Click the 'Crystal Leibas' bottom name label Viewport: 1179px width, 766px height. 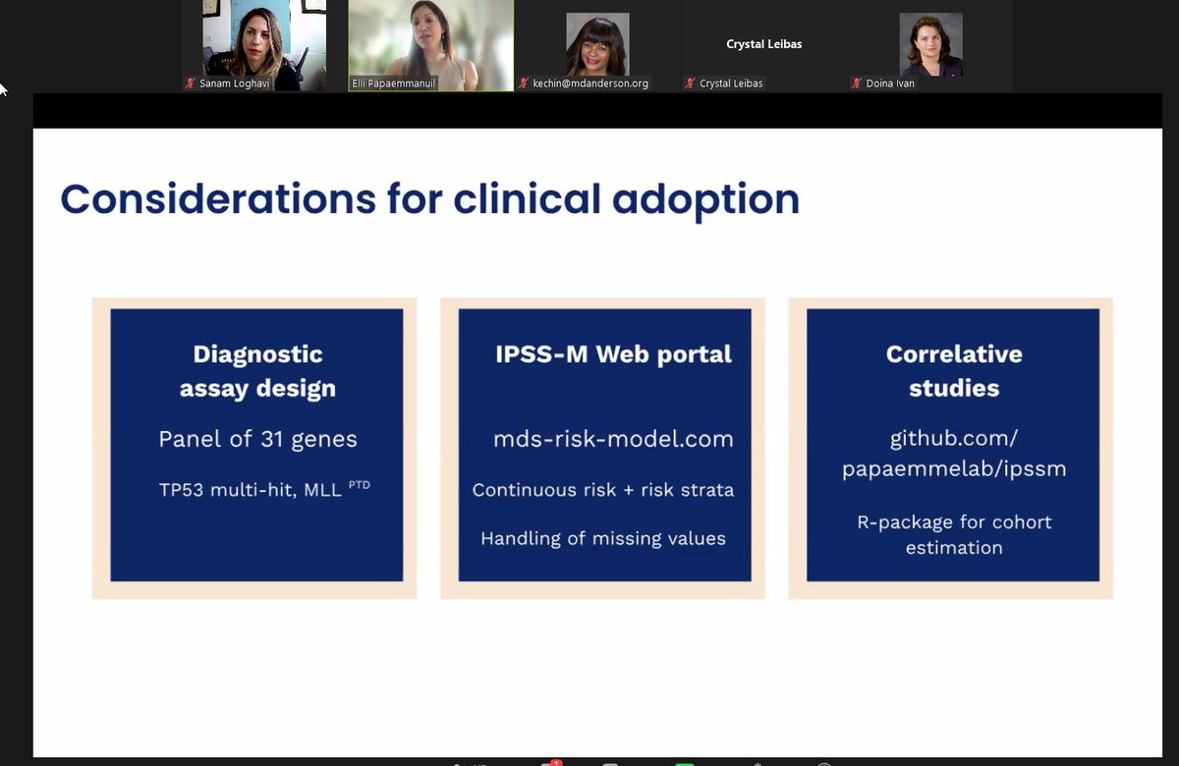click(x=731, y=84)
